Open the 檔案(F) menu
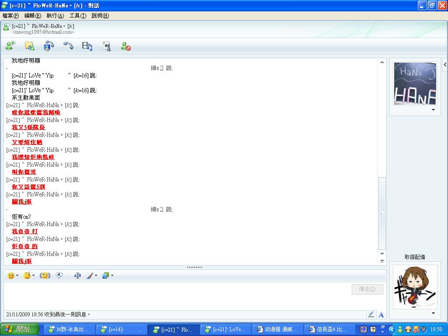 point(10,16)
